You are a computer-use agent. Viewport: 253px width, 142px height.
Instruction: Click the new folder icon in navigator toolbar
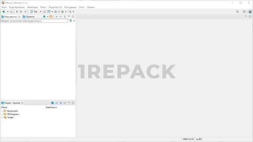coord(51,16)
